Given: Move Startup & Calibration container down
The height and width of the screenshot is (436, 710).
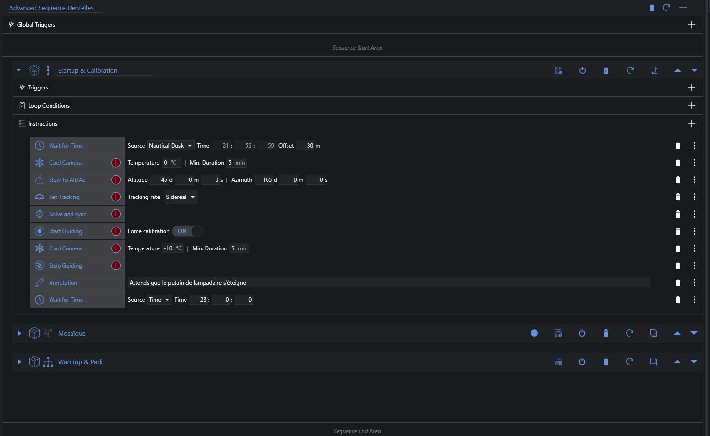Looking at the screenshot, I should click(694, 70).
